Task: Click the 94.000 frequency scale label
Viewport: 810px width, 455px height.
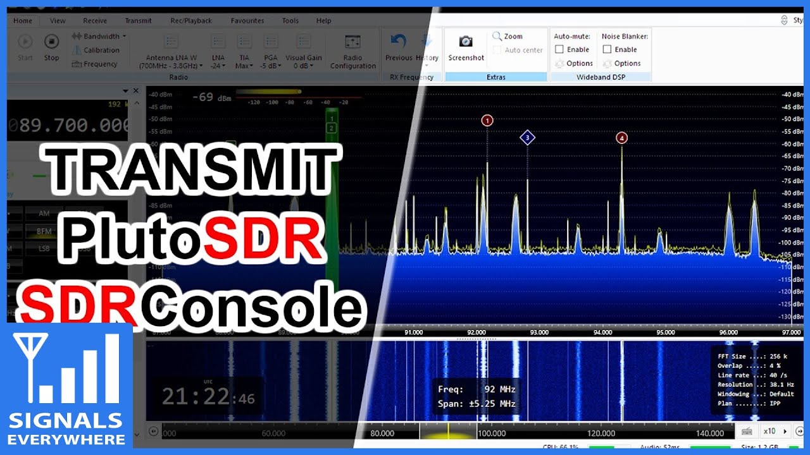Action: (602, 332)
